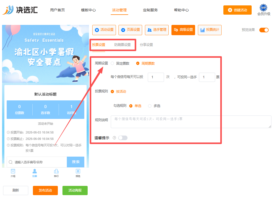
Task: Choose the 多选 radio option
Action: pos(150,106)
